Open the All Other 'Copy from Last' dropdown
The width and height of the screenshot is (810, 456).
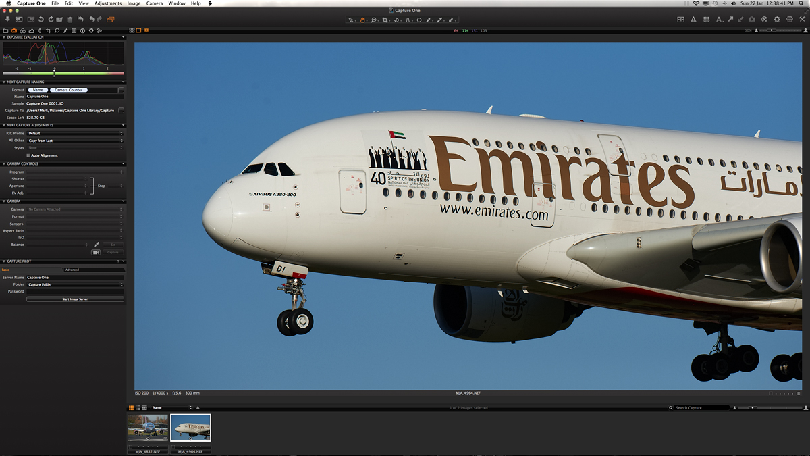[x=76, y=141]
